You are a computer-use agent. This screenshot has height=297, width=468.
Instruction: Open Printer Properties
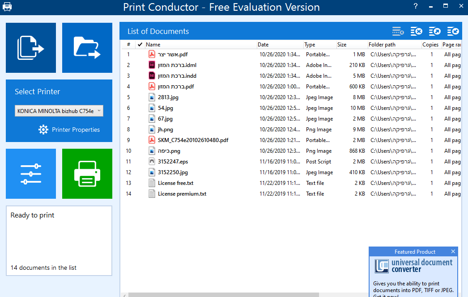[x=69, y=130]
